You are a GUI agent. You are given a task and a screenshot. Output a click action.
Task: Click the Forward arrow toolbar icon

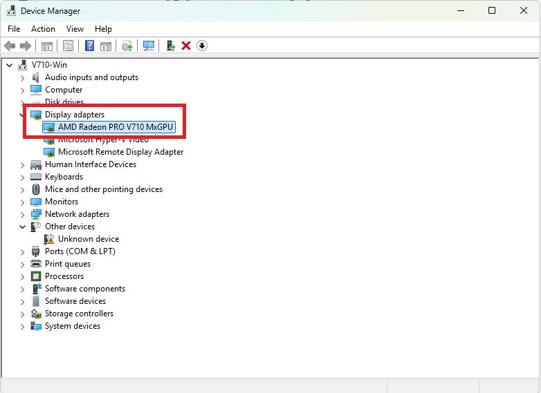26,46
